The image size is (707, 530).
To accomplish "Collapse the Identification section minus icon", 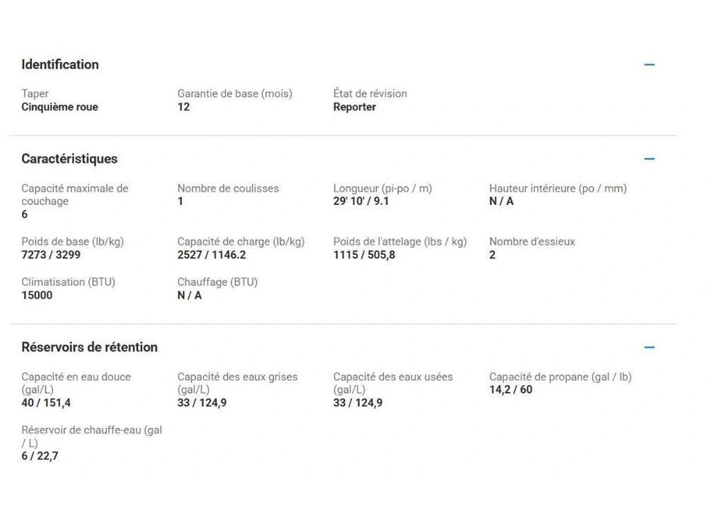I will click(x=649, y=64).
